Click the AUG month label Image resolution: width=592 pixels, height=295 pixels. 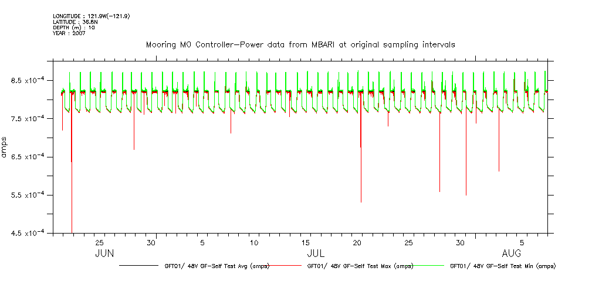click(x=512, y=253)
